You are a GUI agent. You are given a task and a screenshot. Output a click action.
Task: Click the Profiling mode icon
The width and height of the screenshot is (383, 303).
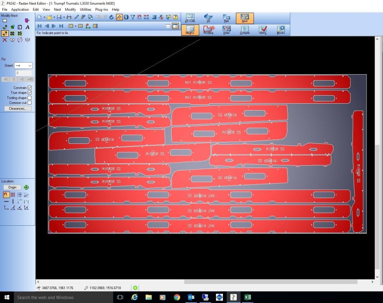(208, 29)
